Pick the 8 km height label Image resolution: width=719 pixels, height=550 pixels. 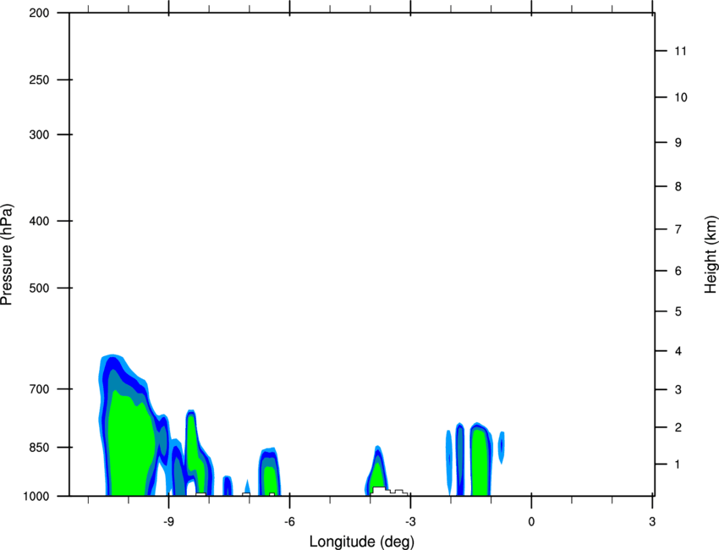(678, 186)
